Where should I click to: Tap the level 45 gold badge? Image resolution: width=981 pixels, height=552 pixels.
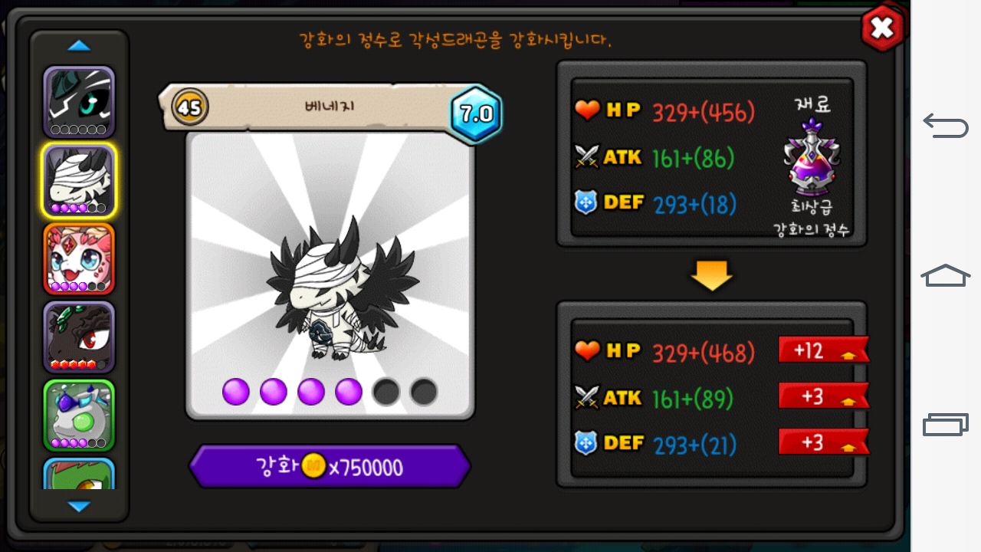coord(189,107)
